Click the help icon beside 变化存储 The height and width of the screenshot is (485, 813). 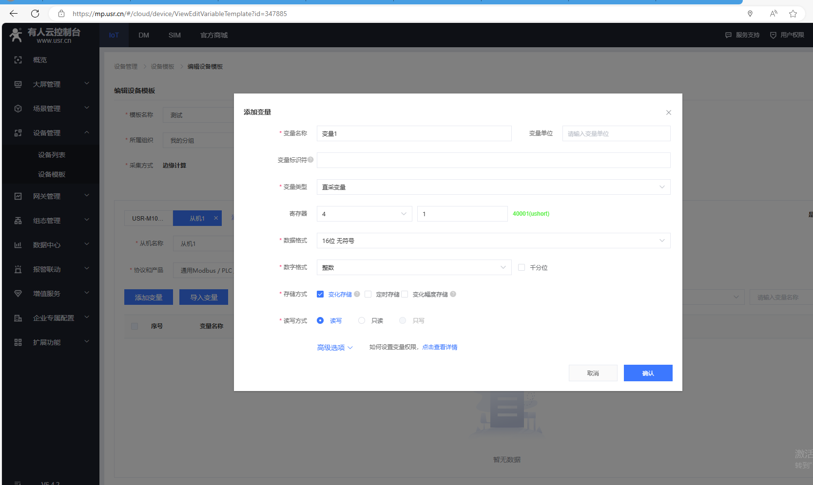coord(357,294)
